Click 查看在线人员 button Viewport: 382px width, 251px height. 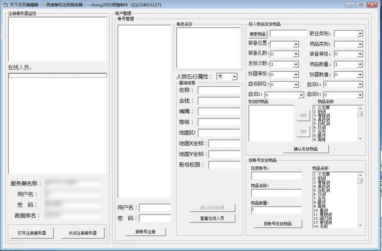212,218
